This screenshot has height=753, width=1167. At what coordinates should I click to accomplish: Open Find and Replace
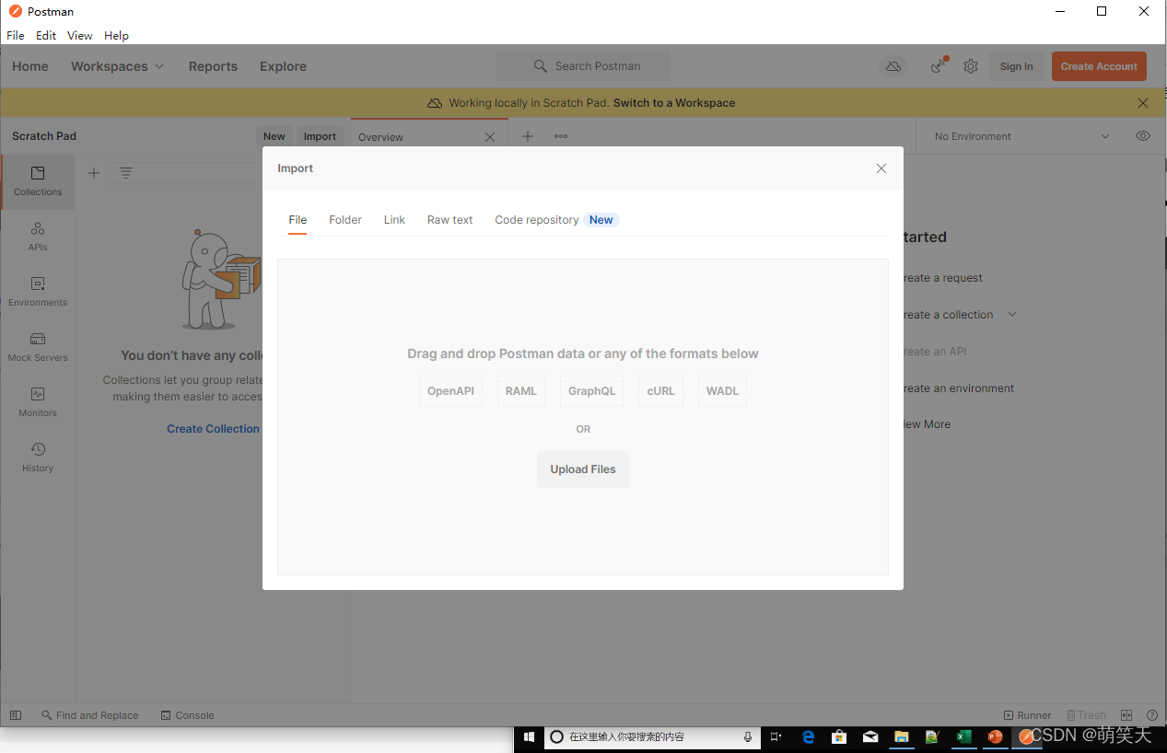pyautogui.click(x=90, y=715)
